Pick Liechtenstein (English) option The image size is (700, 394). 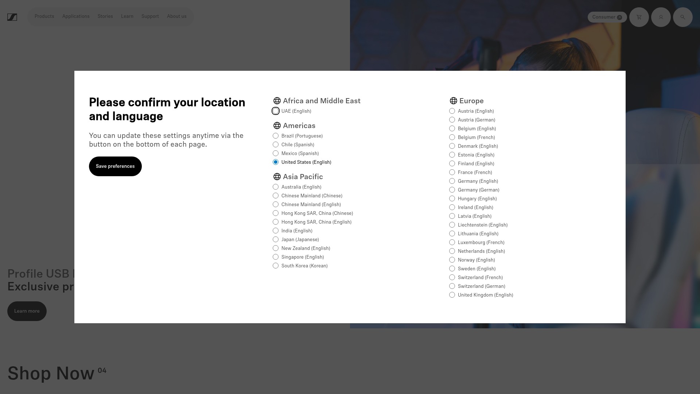452,225
